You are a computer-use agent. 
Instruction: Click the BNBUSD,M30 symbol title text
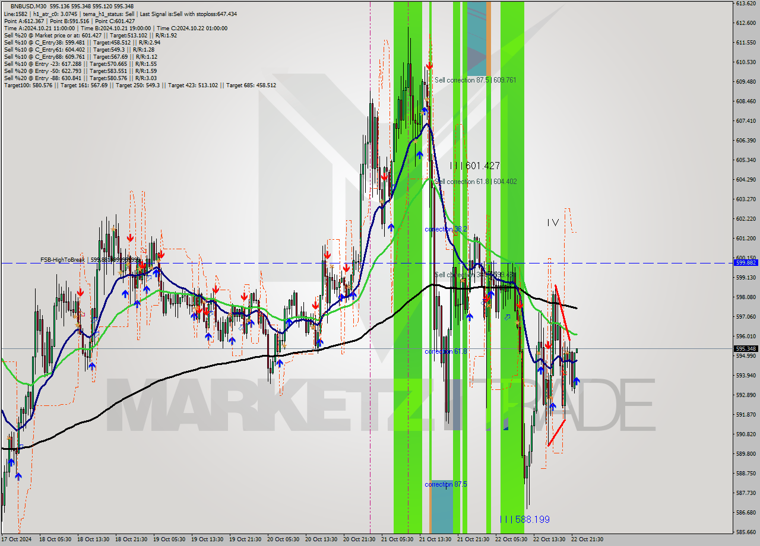29,7
